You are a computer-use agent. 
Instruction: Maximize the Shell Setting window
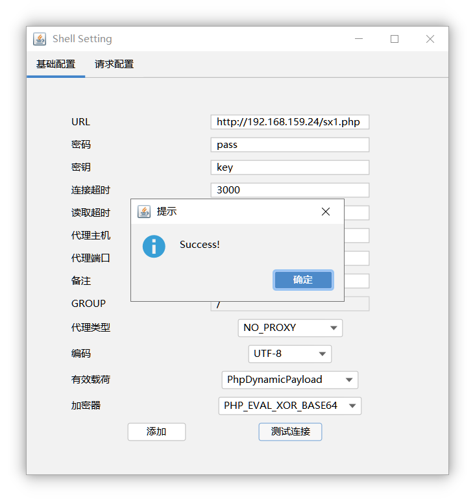click(395, 39)
